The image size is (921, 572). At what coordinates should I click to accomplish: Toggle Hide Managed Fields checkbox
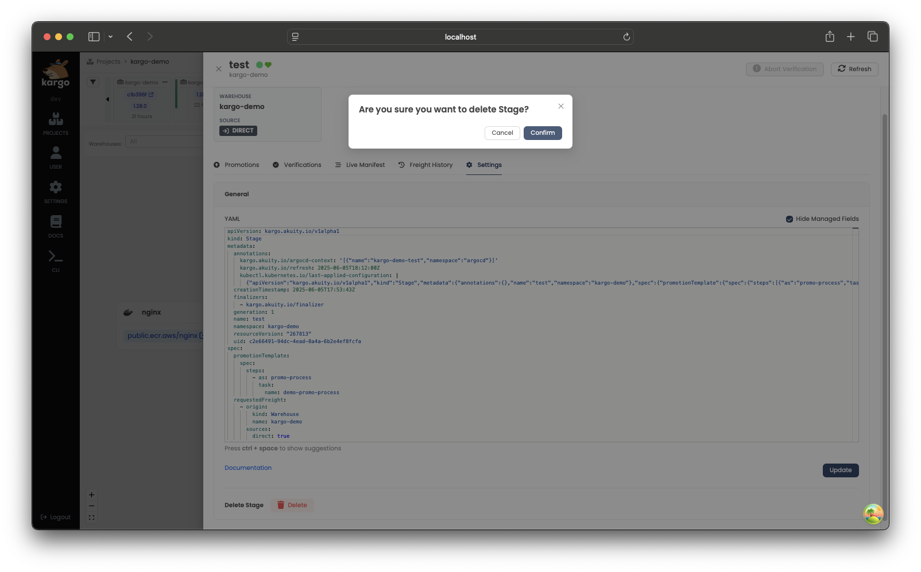789,219
